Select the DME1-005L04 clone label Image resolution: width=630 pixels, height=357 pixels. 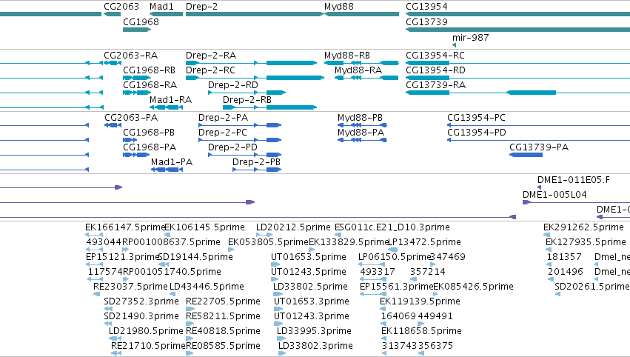(554, 195)
